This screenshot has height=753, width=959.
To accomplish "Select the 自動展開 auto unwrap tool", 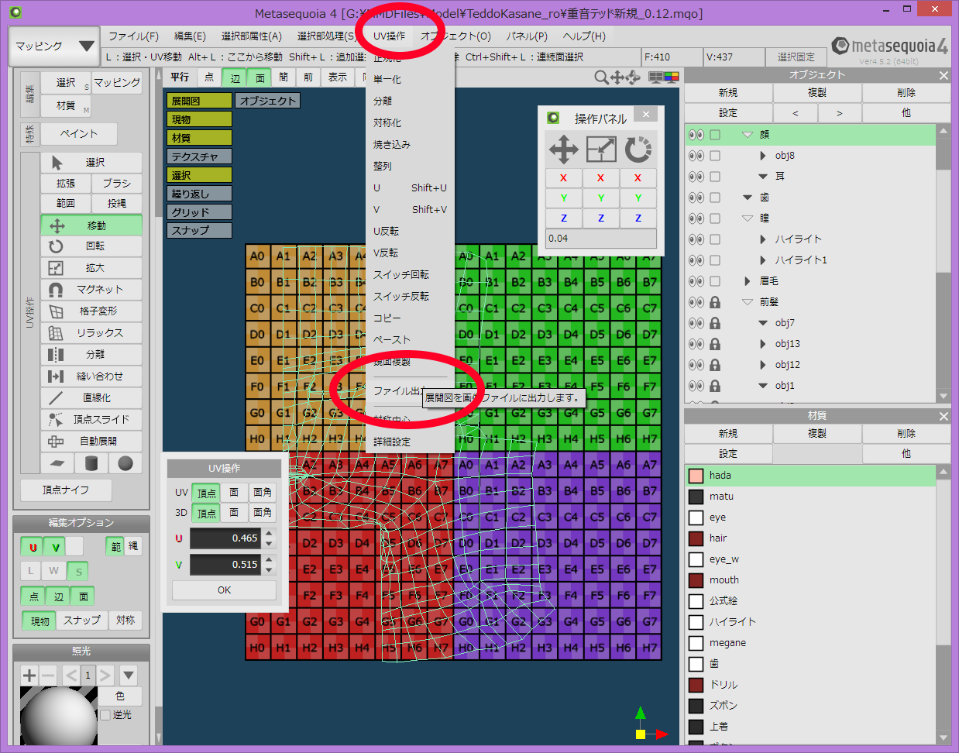I will coord(91,442).
